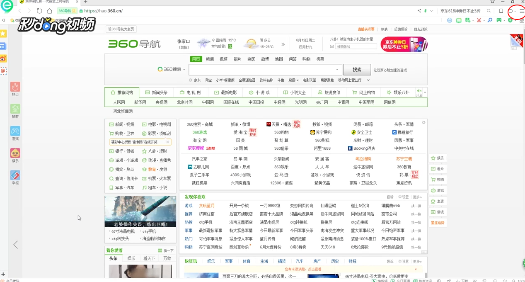525x282 pixels.
Task: Click the 360导航 logo
Action: click(134, 44)
